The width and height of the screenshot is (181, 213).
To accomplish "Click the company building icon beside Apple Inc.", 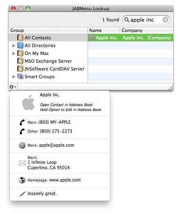I will pyautogui.click(x=92, y=37).
